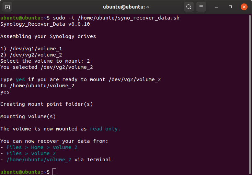
Task: Close the terminal window
Action: (x=244, y=7)
